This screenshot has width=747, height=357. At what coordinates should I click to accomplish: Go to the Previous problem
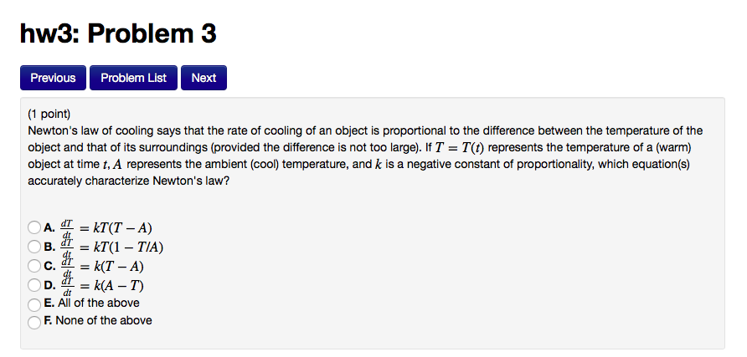click(x=53, y=78)
